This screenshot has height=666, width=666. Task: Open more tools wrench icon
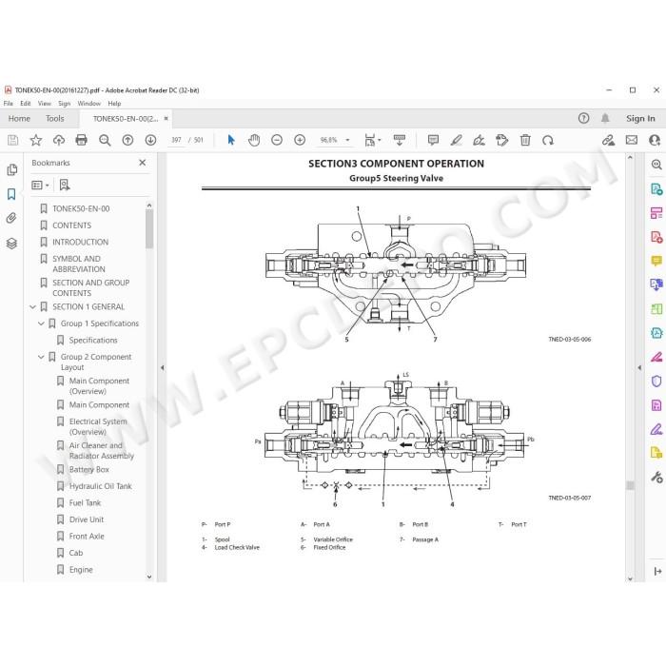click(x=656, y=478)
